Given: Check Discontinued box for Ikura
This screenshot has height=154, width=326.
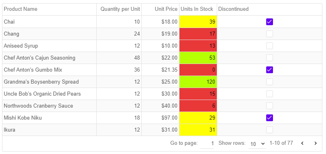Looking at the screenshot, I should (269, 130).
